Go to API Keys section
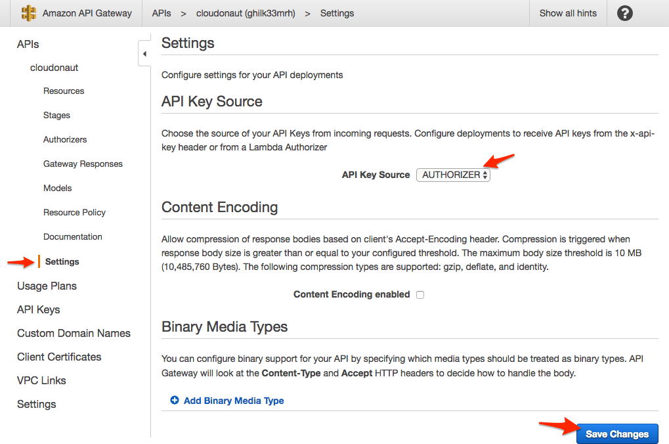This screenshot has height=444, width=669. pos(38,310)
